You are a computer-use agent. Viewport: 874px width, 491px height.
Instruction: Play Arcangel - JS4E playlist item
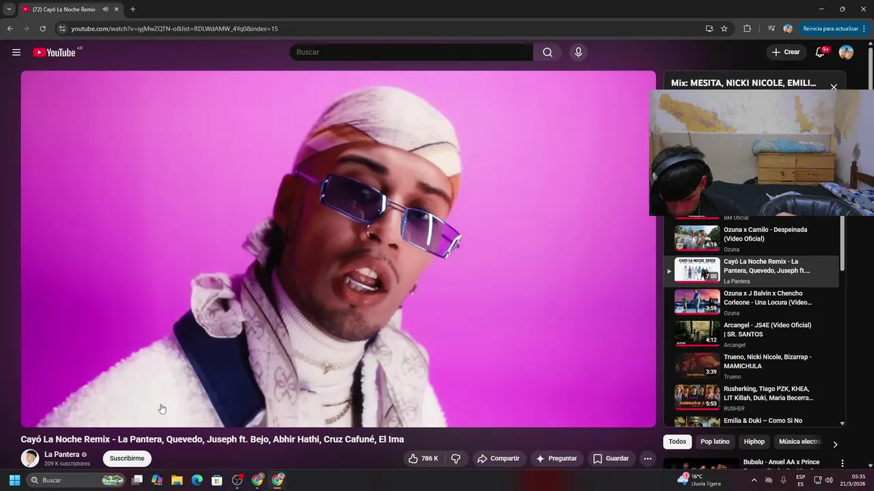[x=751, y=335]
